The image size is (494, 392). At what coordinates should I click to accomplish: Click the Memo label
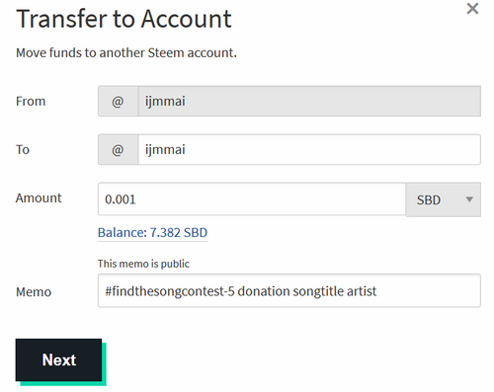(34, 292)
